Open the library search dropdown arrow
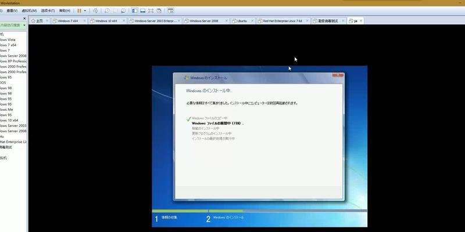The width and height of the screenshot is (465, 232). [24, 26]
